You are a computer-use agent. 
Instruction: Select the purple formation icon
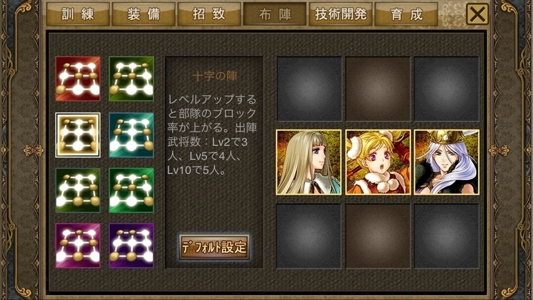coord(131,246)
